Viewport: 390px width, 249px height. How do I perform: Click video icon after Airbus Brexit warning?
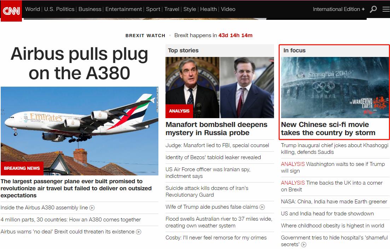[x=139, y=232]
